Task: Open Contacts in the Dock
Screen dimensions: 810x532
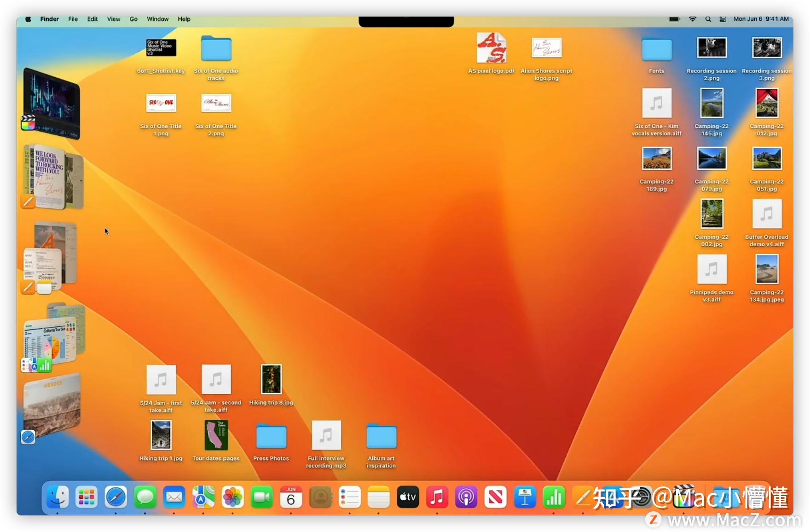Action: click(320, 497)
